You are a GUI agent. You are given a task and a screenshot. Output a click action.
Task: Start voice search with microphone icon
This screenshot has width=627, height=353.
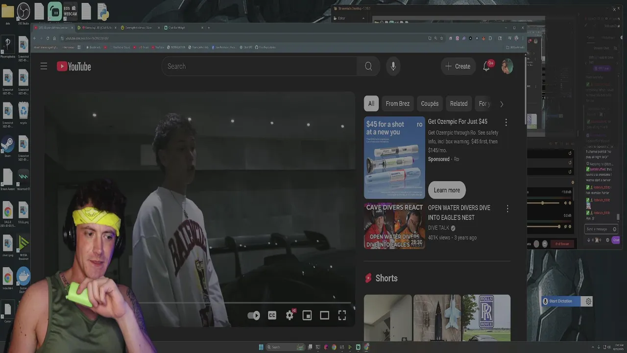[393, 66]
